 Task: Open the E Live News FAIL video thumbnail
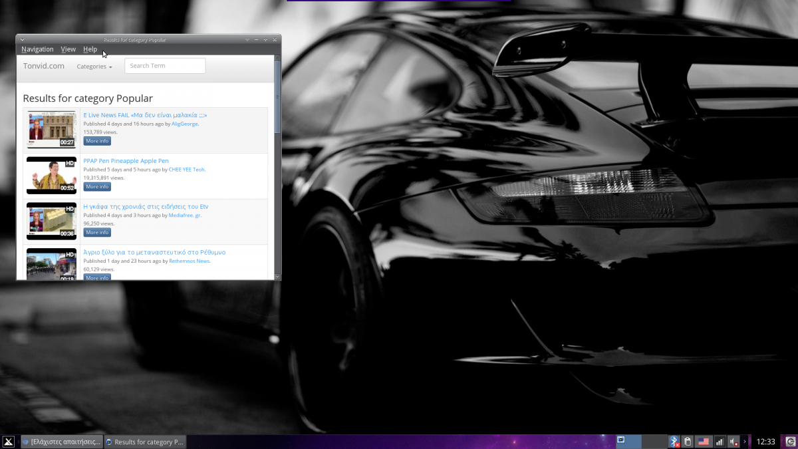click(51, 129)
